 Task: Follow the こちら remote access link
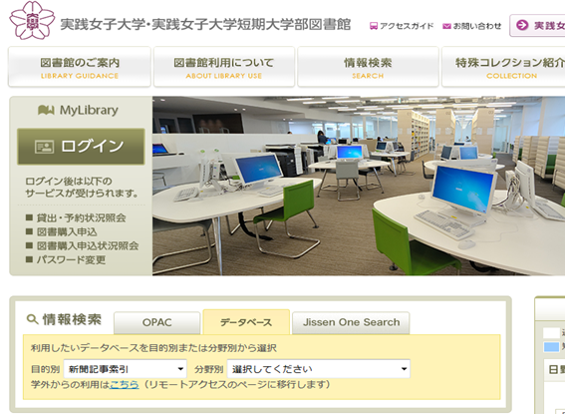[x=124, y=385]
